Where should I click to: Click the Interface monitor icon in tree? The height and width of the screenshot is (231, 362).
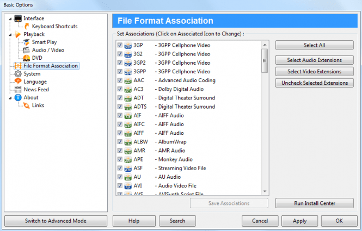pyautogui.click(x=18, y=18)
